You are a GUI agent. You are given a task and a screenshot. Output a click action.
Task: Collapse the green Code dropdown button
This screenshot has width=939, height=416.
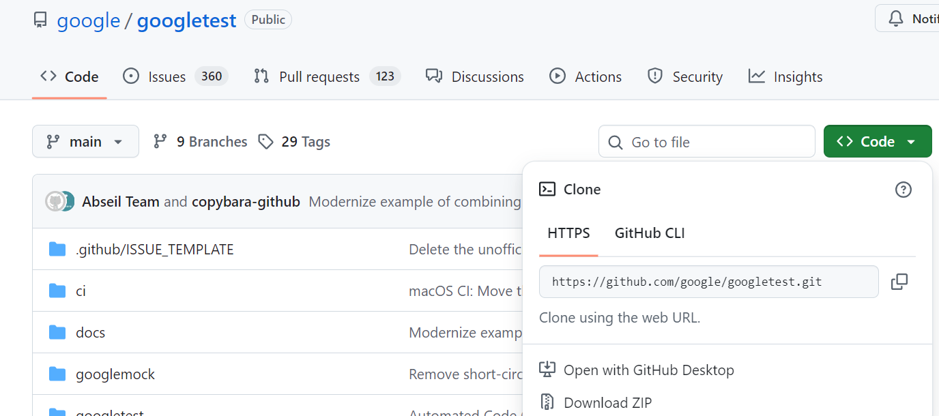[x=878, y=142]
